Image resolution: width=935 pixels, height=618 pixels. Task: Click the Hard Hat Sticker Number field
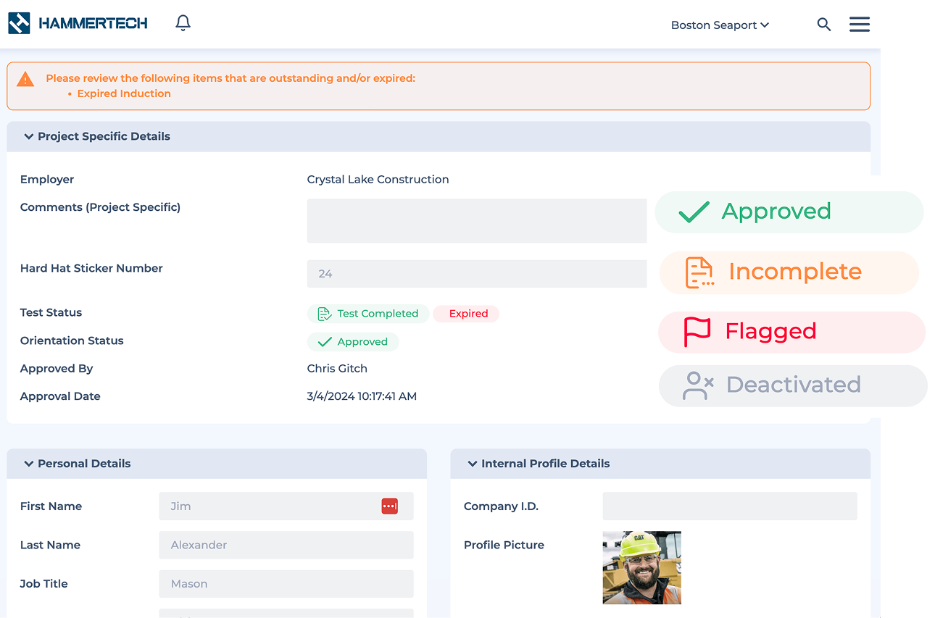pyautogui.click(x=477, y=274)
